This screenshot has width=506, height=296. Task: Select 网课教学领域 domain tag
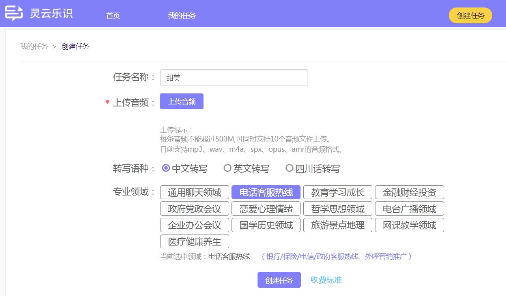(x=409, y=225)
